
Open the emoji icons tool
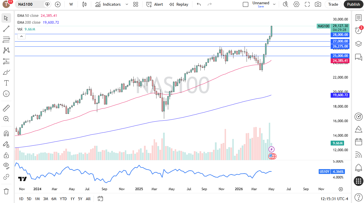(6, 94)
